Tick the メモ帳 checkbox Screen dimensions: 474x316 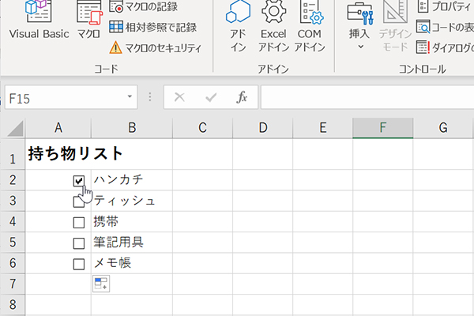[79, 264]
